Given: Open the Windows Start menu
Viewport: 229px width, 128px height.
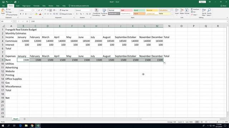Looking at the screenshot, I should (3, 126).
